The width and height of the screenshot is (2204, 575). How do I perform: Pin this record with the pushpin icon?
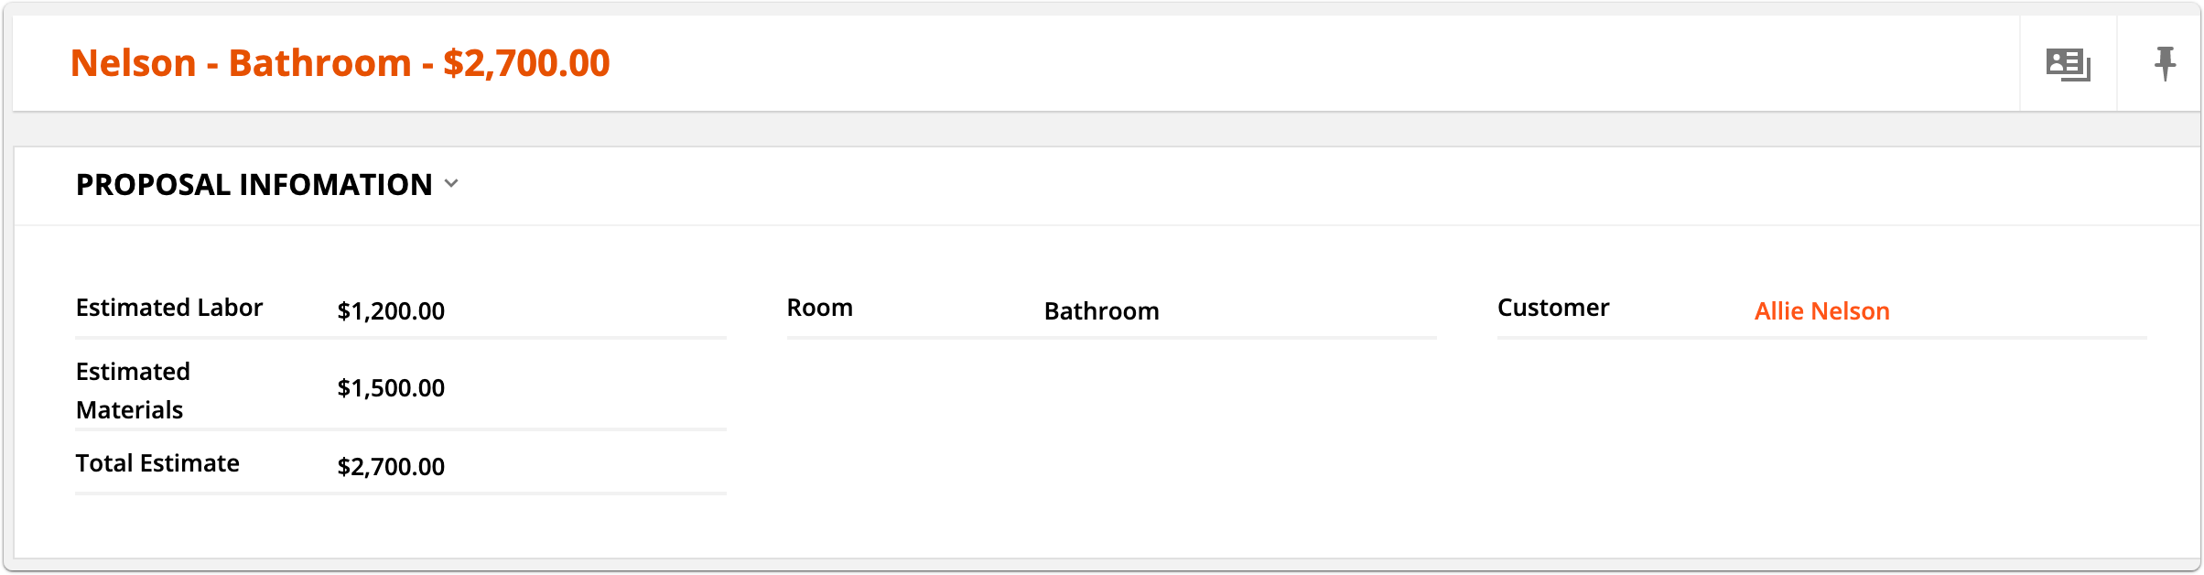pos(2165,64)
